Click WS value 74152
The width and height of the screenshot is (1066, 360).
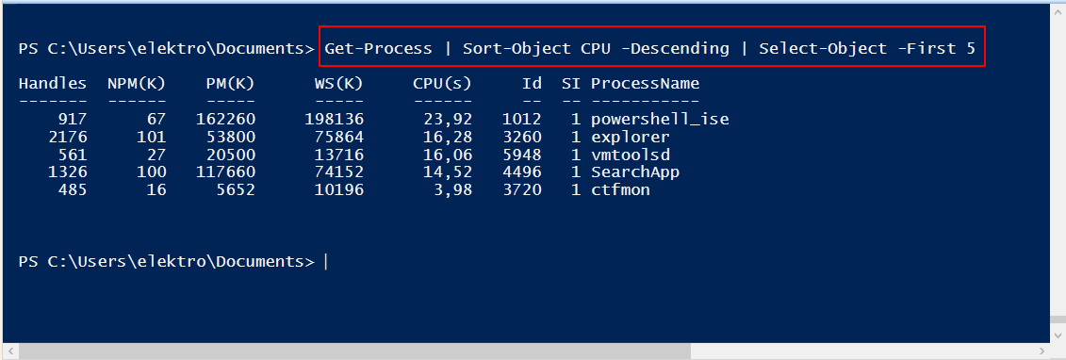[x=338, y=172]
